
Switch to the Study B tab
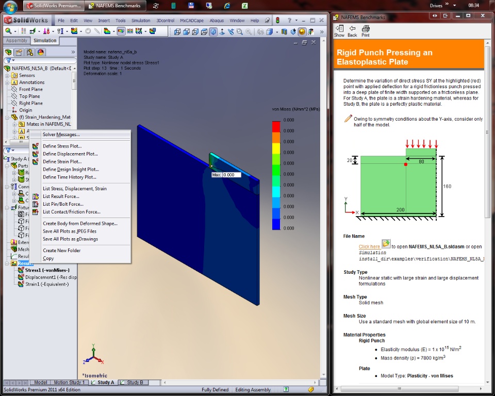coord(135,383)
